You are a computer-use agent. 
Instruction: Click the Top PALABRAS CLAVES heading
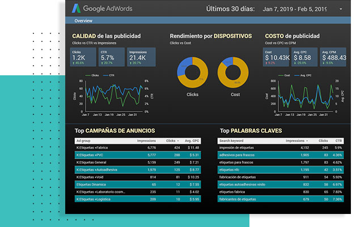click(251, 131)
